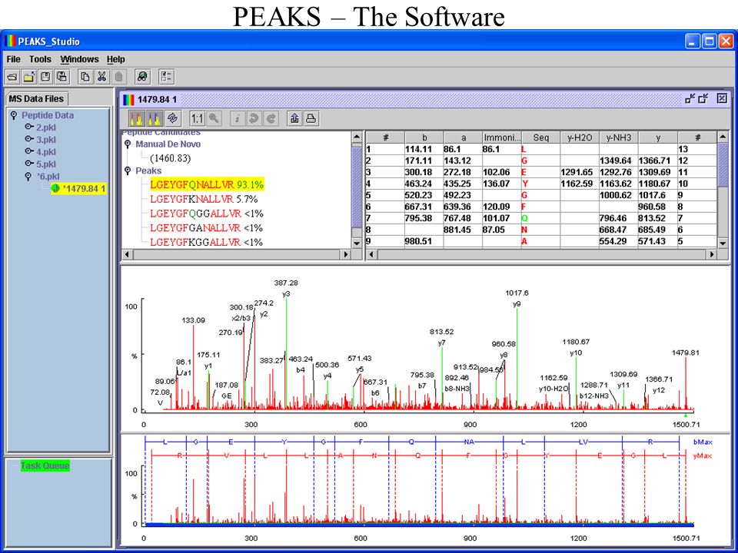Iconify the 1479.84 1 inner window
This screenshot has width=738, height=553.
click(690, 98)
